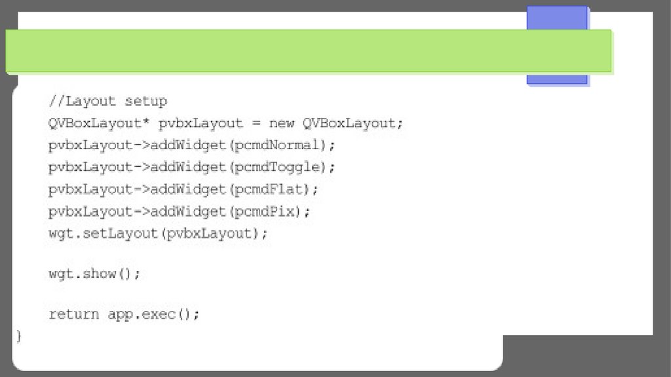Click the "wgt.show();" line
The image size is (671, 377).
point(94,274)
